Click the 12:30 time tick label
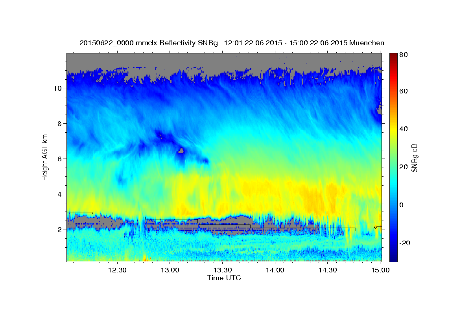 point(117,270)
